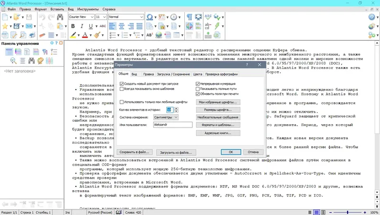Create a new document with the blank page icon
This screenshot has height=215, width=380.
pos(5,17)
